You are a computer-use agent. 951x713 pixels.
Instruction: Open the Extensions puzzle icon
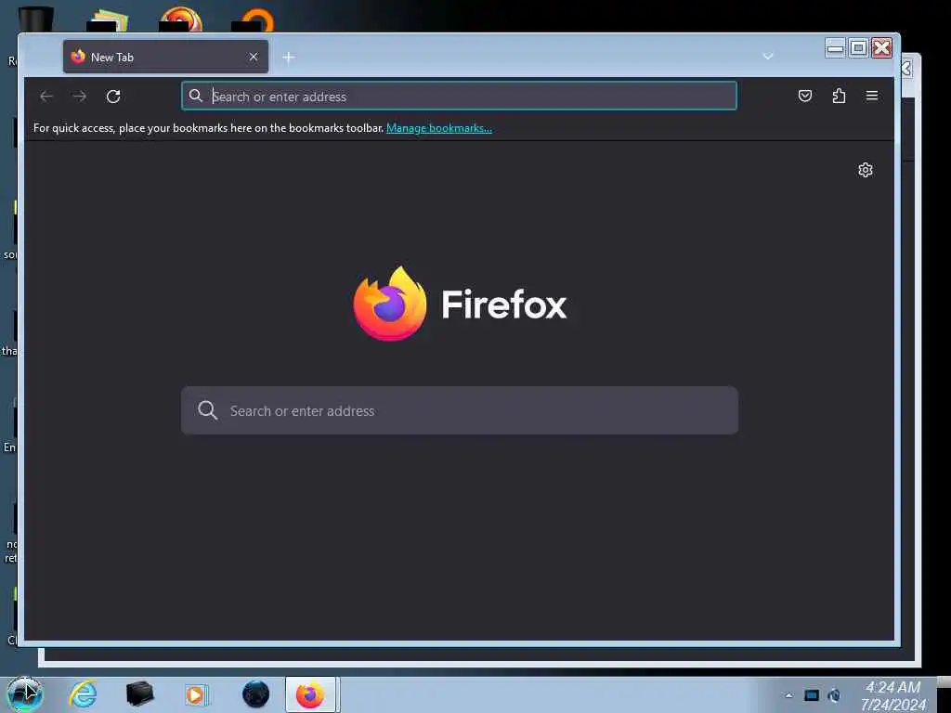839,96
